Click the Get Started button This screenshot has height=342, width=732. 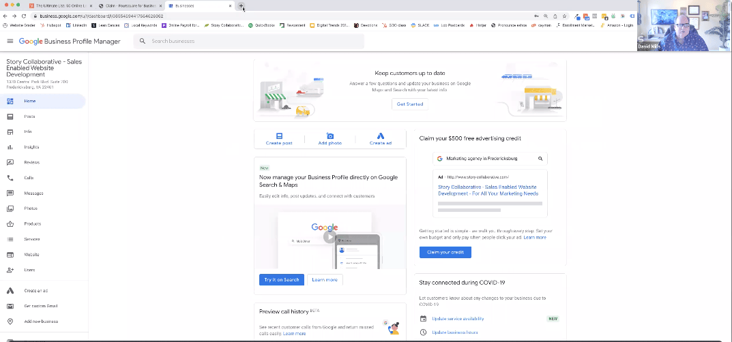pyautogui.click(x=410, y=104)
